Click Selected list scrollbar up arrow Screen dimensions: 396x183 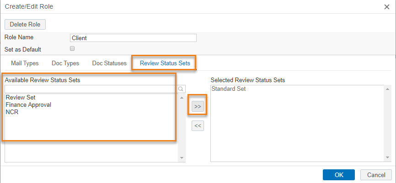pos(388,89)
